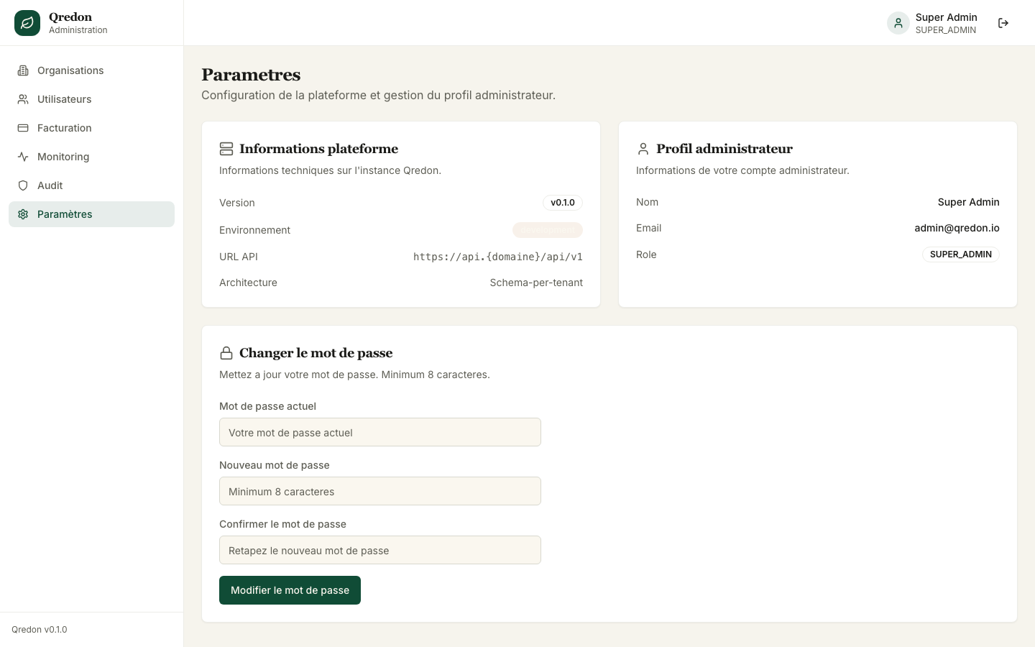Focus the Confirmer le mot de passe field
The height and width of the screenshot is (647, 1035).
point(380,550)
